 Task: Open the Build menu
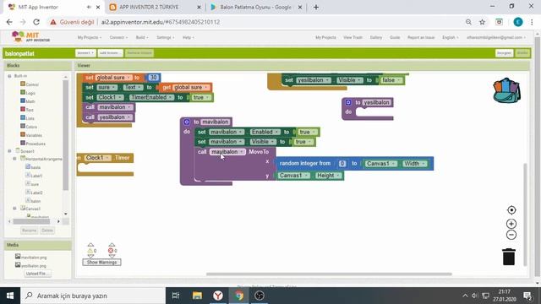coord(142,37)
